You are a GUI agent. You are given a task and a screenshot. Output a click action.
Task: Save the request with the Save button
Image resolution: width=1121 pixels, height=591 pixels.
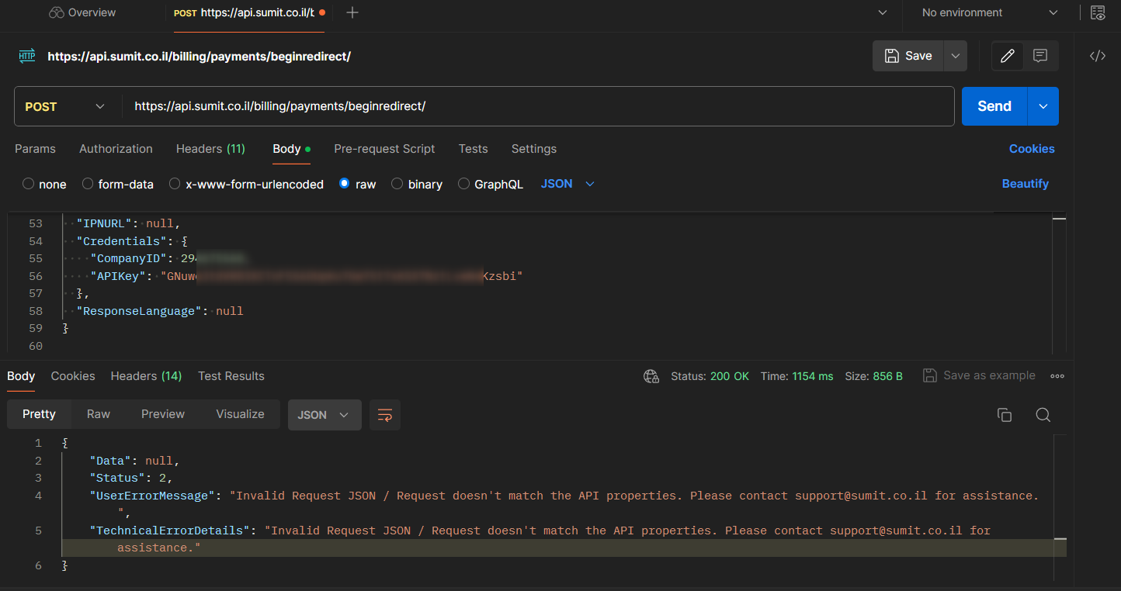(x=908, y=56)
